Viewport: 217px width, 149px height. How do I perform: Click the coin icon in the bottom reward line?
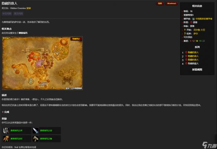coord(17,147)
